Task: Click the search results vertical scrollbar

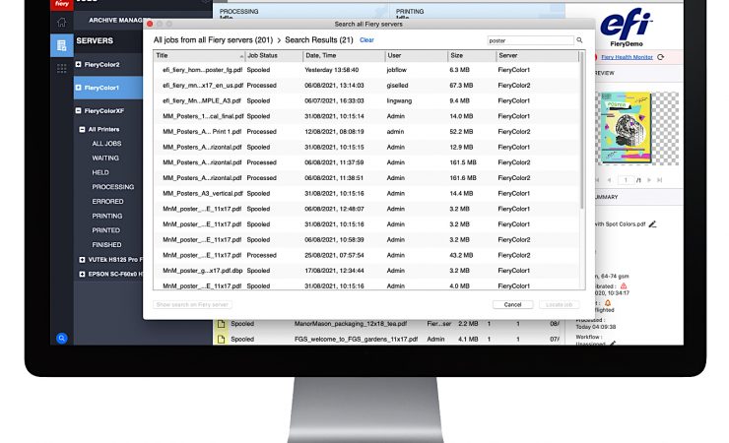Action: point(580,128)
